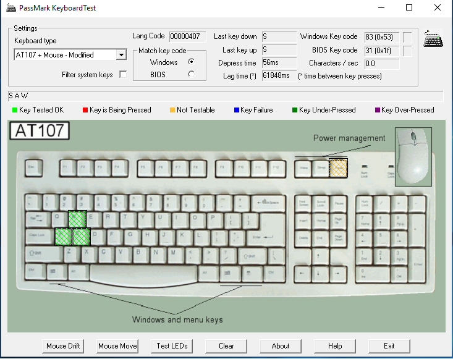
Task: Click the Delete key in the navigation cluster
Action: 303,239
